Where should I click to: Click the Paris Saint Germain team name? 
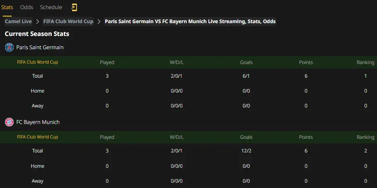point(40,48)
